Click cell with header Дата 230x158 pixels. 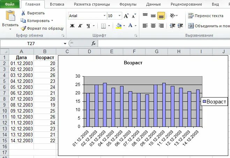pyautogui.click(x=21, y=57)
